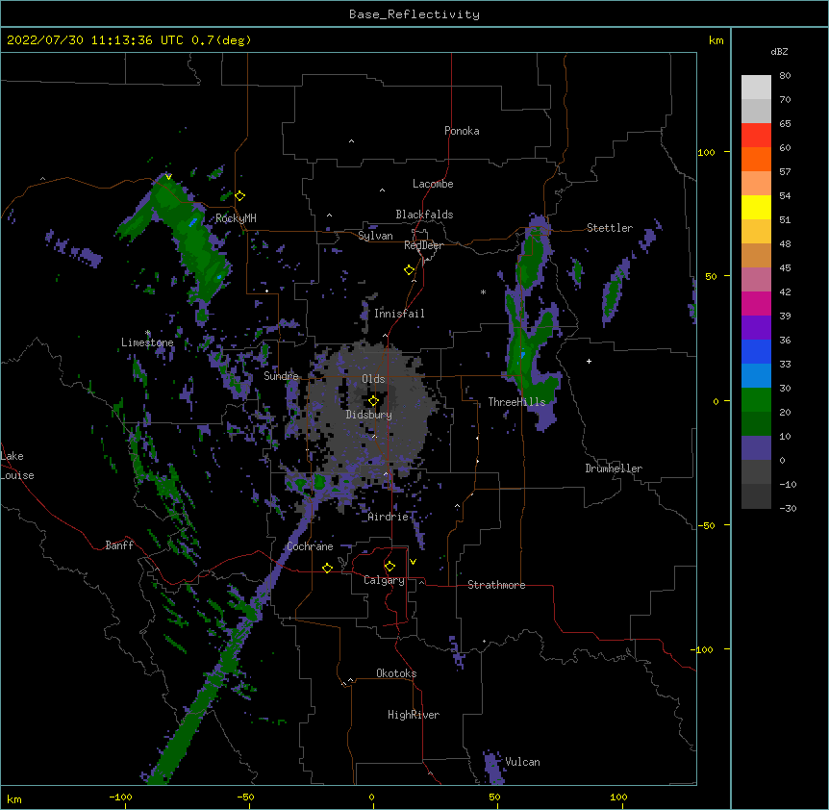The width and height of the screenshot is (829, 810).
Task: Pick the light gray 70-80 dBZ swatch
Action: pyautogui.click(x=756, y=88)
